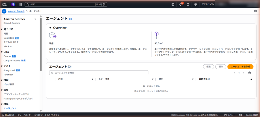260x117 pixels.
Task: Open Quotas in the sidebar
Action: point(7,56)
